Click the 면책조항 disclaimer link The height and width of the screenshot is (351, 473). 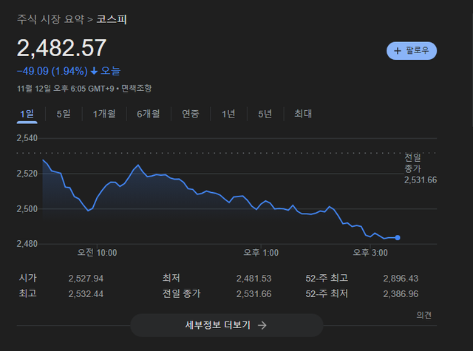pyautogui.click(x=137, y=88)
